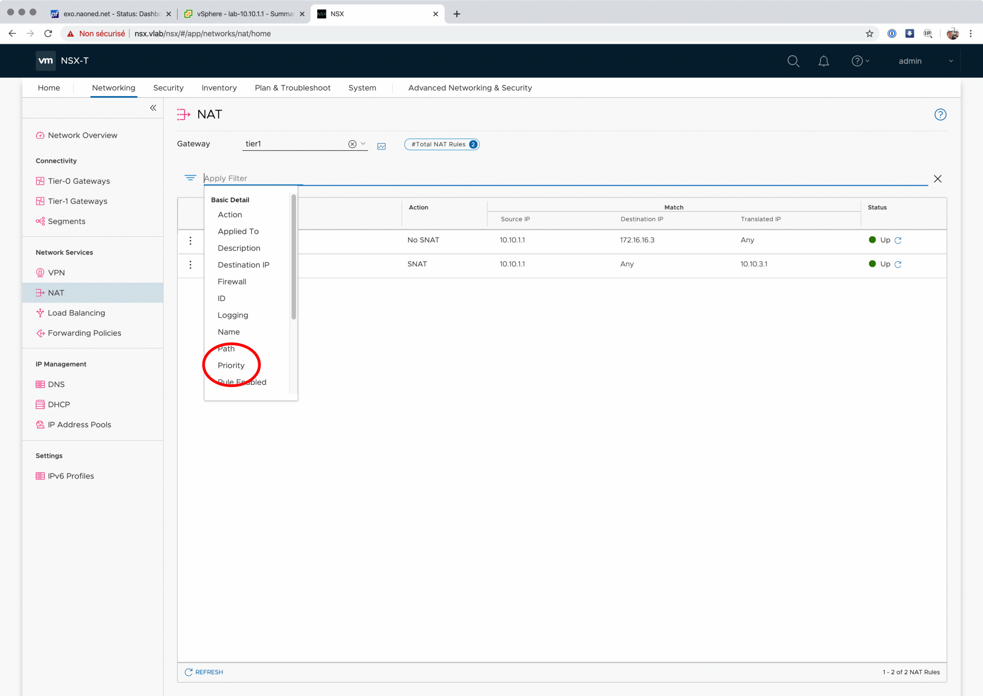983x696 pixels.
Task: Open Tier-1 Gateways in sidebar
Action: (78, 201)
